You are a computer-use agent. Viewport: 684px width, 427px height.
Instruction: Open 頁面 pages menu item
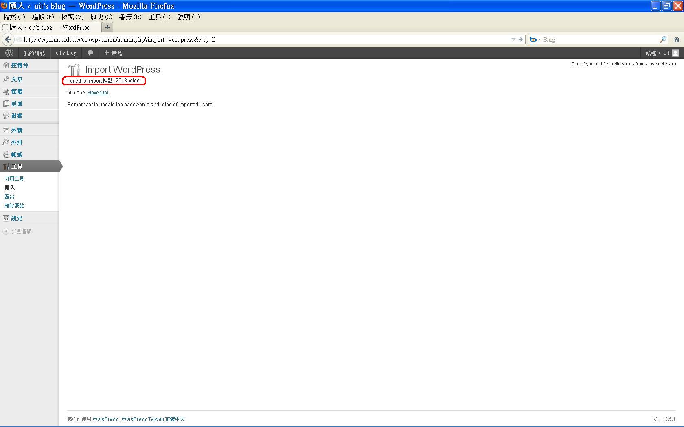pyautogui.click(x=17, y=104)
